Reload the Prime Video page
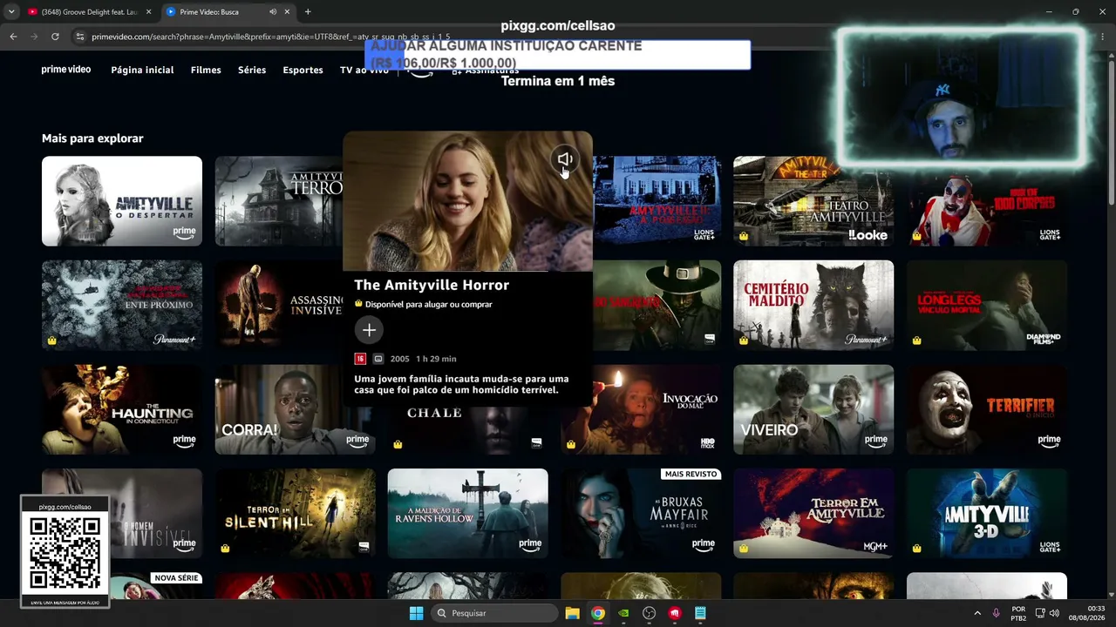The width and height of the screenshot is (1116, 627). [x=55, y=37]
